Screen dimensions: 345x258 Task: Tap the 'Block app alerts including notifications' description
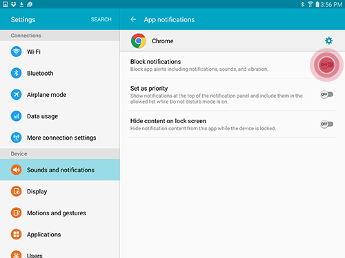tap(199, 69)
